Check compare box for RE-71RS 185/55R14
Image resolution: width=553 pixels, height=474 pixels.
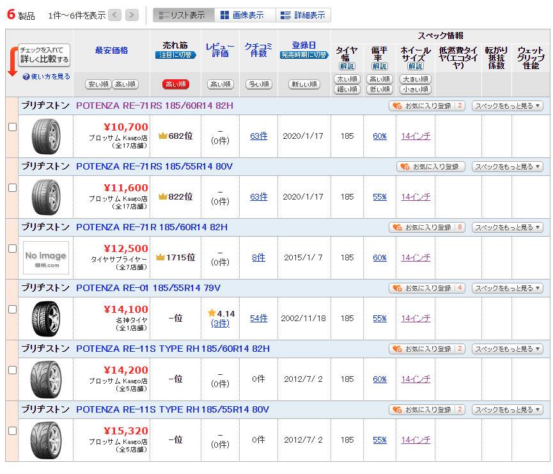(12, 188)
